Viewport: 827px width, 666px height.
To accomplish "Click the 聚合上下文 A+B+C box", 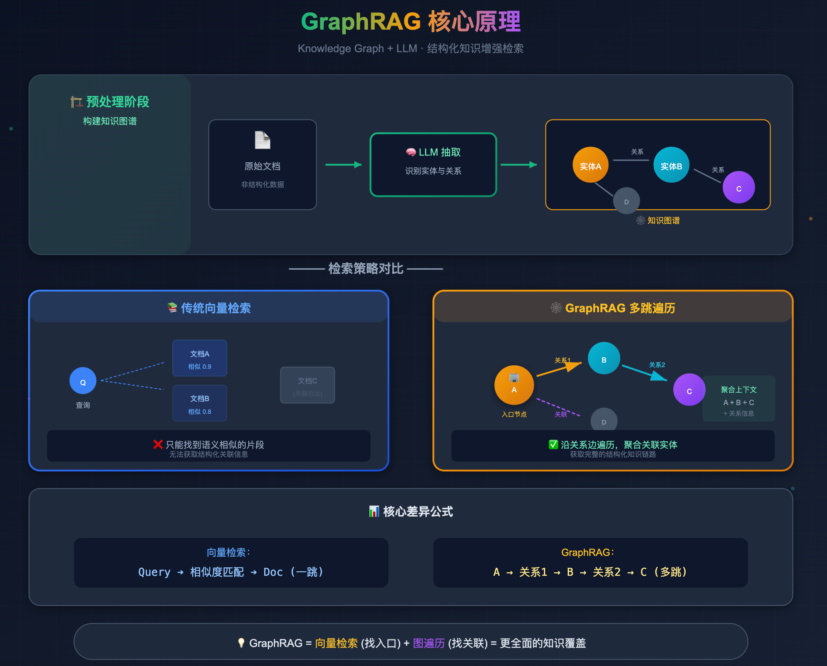I will click(739, 399).
